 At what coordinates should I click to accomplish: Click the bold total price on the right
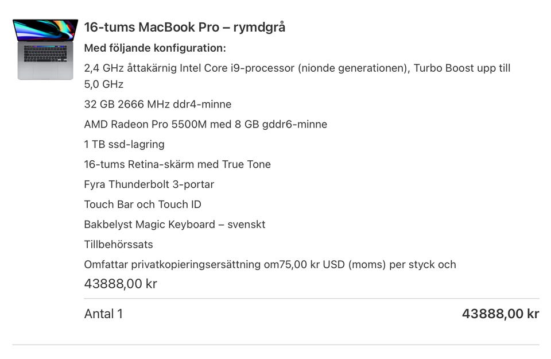click(500, 314)
